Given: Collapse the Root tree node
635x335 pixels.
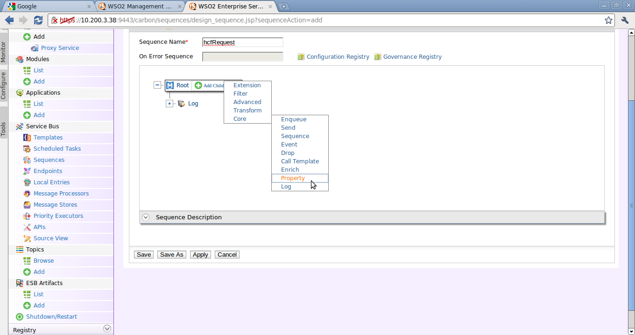Looking at the screenshot, I should tap(157, 85).
